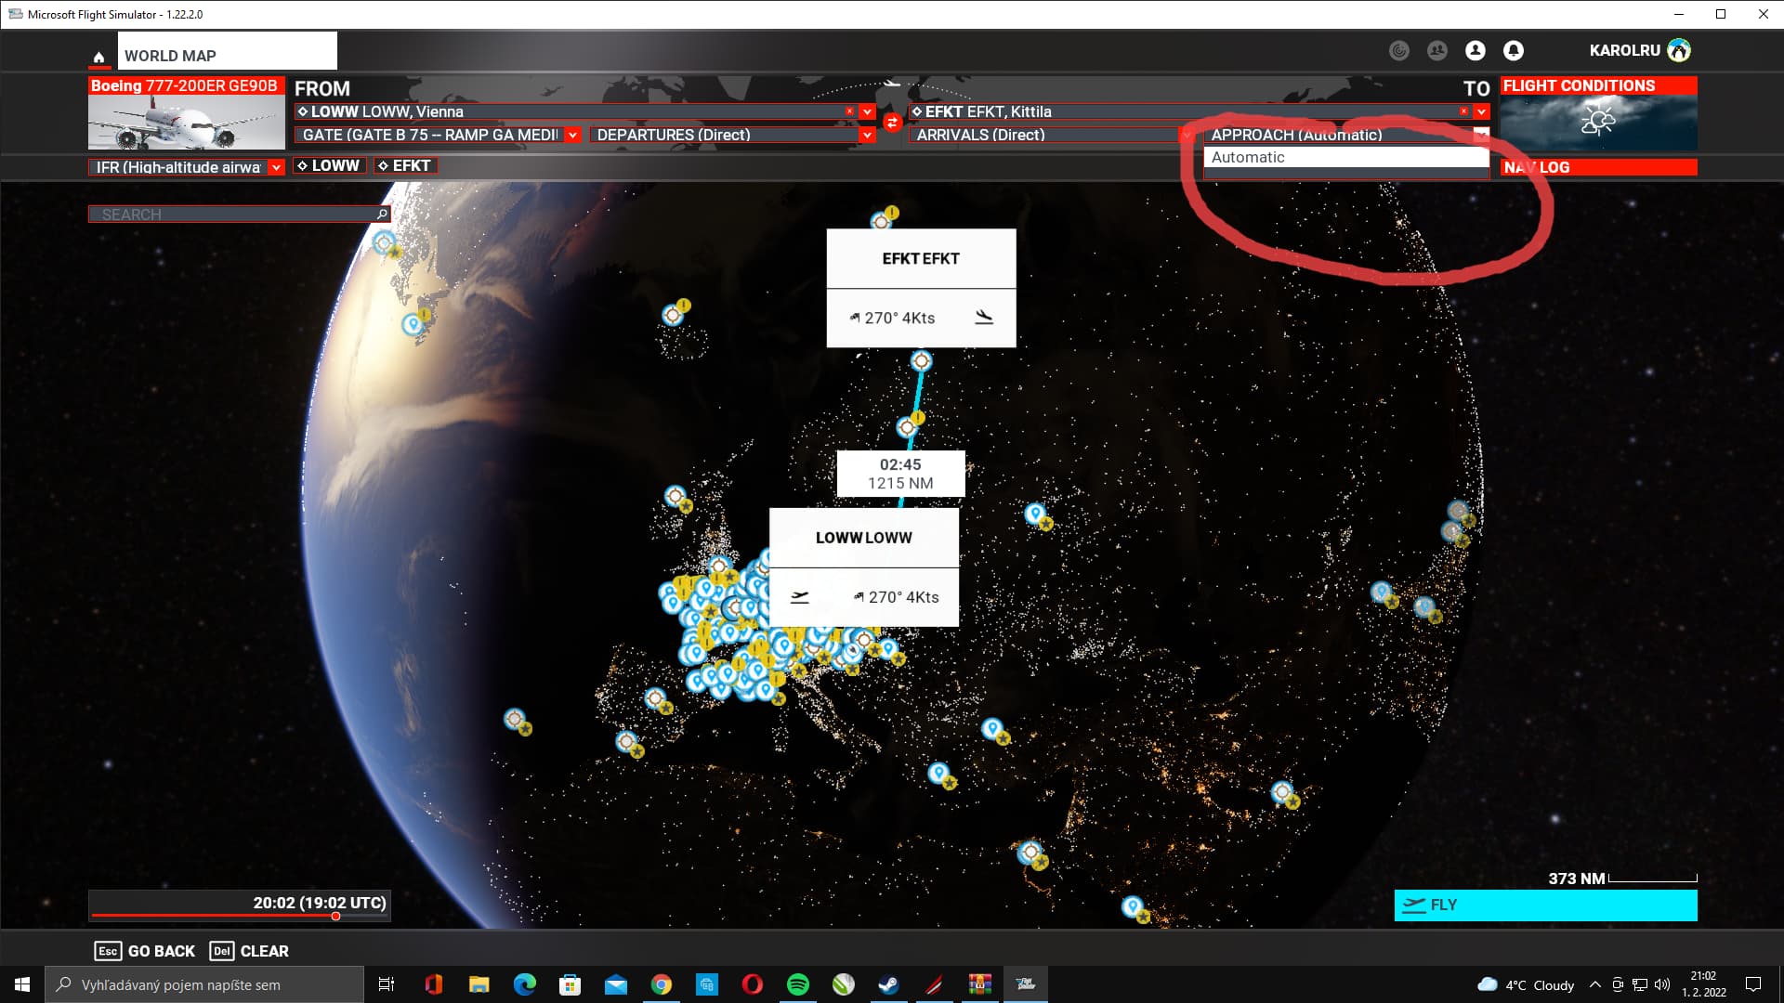Screen dimensions: 1784x1003
Task: Open the Windows Start menu
Action: click(x=22, y=984)
